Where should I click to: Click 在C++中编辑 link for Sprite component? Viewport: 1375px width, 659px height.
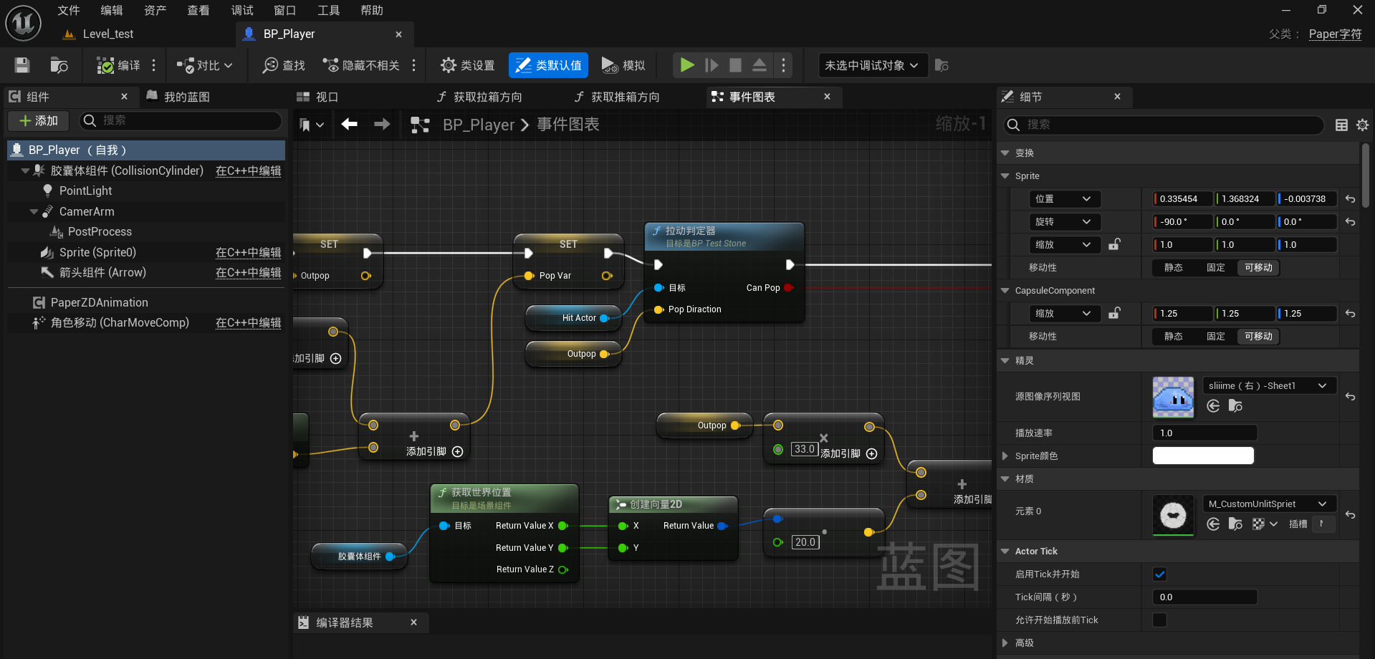(248, 252)
